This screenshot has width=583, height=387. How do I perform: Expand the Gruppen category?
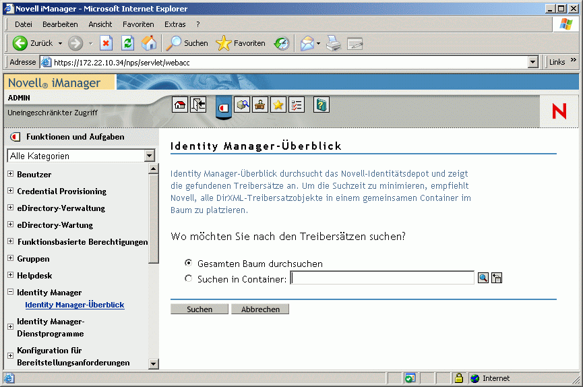10,258
